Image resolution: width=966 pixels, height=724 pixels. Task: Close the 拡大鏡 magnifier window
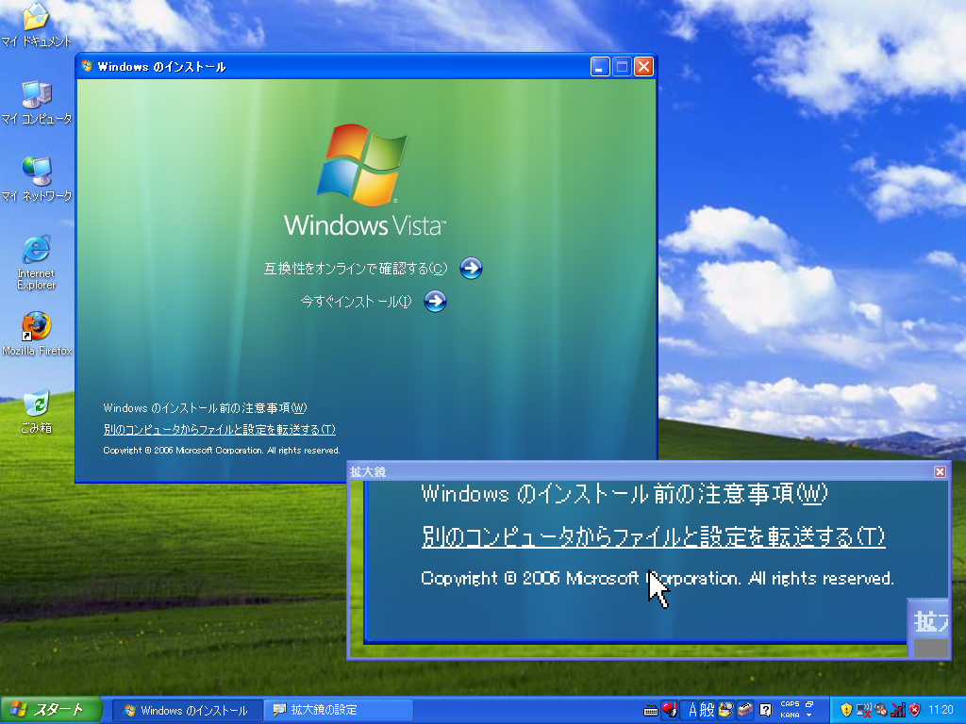point(940,471)
